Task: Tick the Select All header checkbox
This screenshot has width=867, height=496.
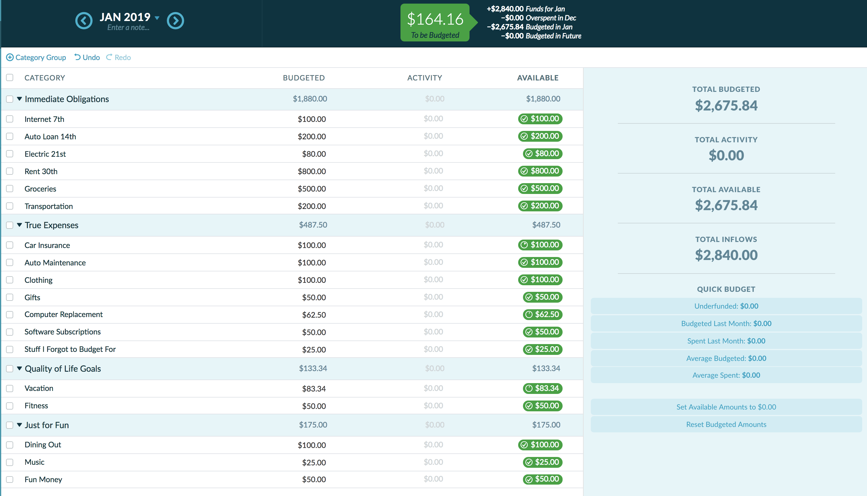Action: click(x=10, y=77)
